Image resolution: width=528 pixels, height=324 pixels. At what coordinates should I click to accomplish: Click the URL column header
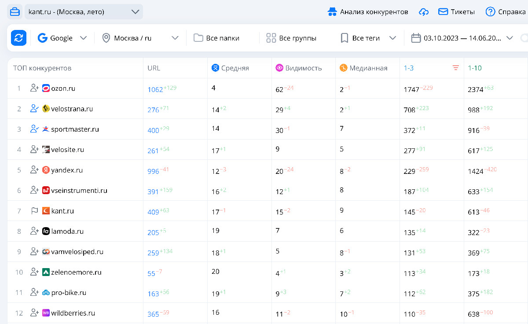[x=154, y=68]
